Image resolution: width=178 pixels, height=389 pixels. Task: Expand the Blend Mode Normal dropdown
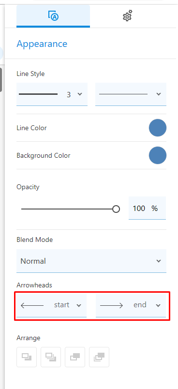91,261
